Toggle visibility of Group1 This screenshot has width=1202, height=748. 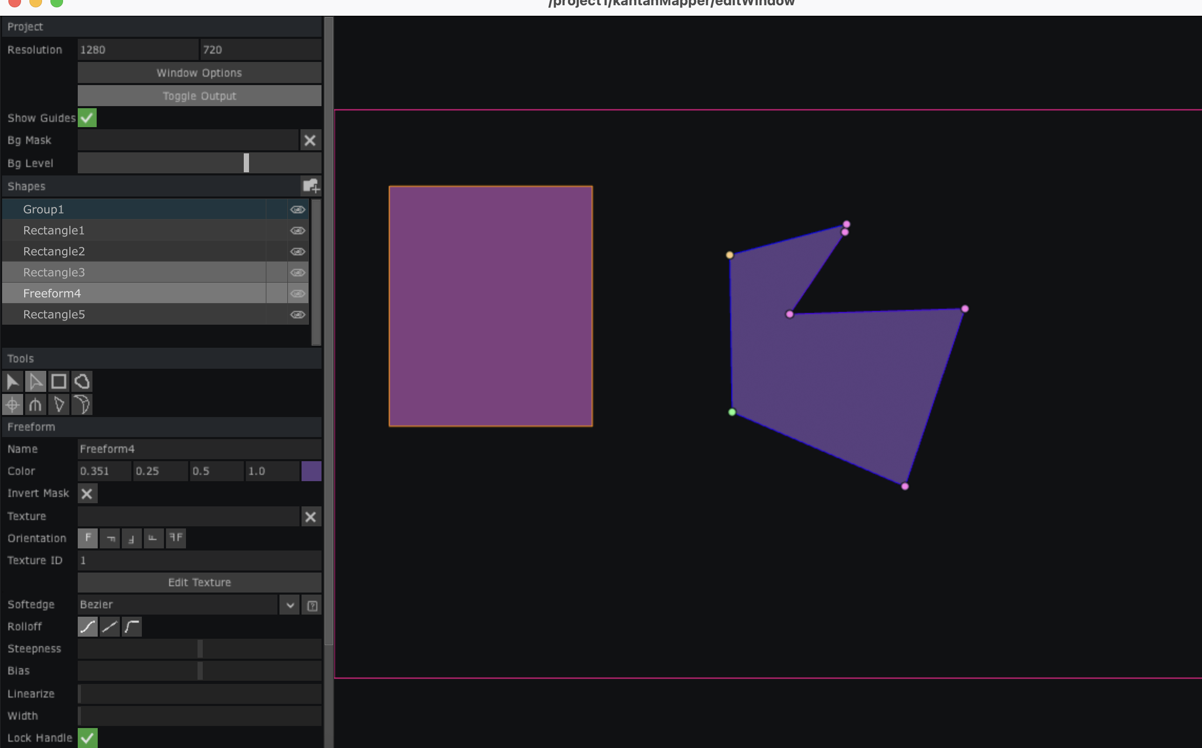coord(298,210)
